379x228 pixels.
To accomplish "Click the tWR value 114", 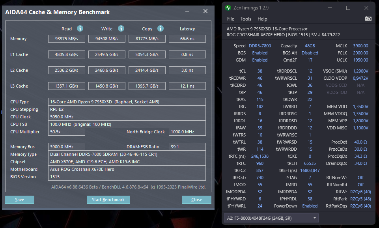I will pos(260,149).
